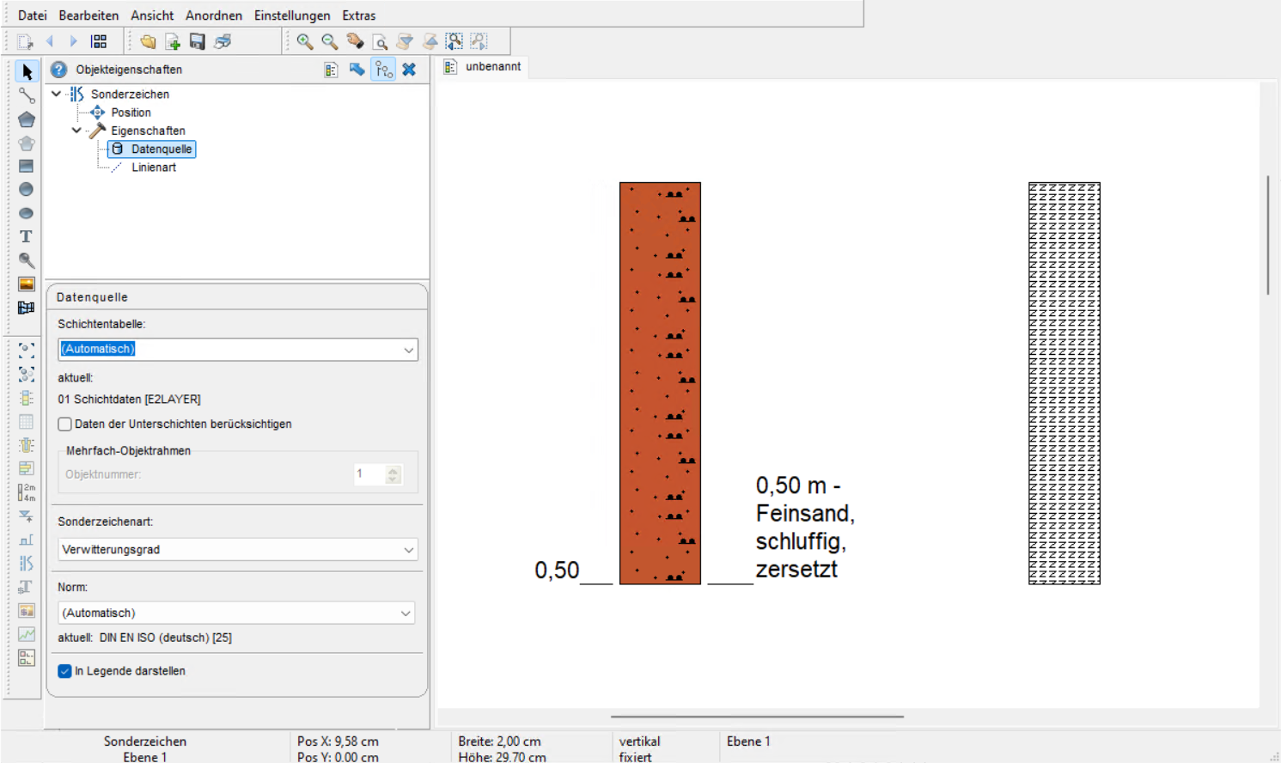Select the insert picture tool

(27, 284)
